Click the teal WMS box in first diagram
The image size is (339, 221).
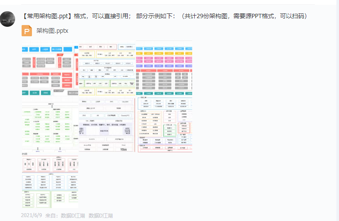pyautogui.click(x=46, y=93)
